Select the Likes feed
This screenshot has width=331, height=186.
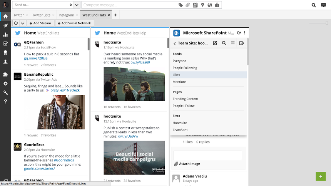(x=208, y=75)
